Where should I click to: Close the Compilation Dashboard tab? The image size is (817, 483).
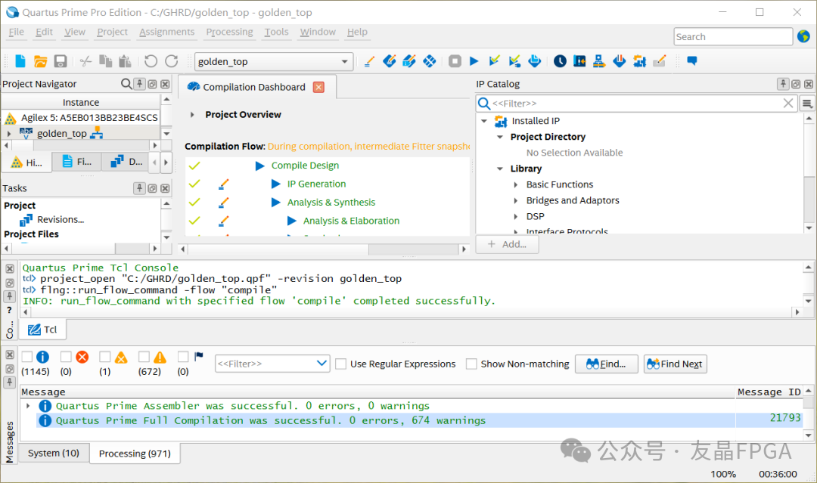[x=318, y=87]
